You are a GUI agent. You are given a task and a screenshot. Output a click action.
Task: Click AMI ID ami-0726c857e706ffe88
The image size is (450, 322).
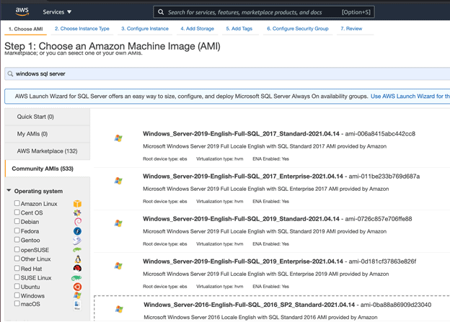pos(379,219)
